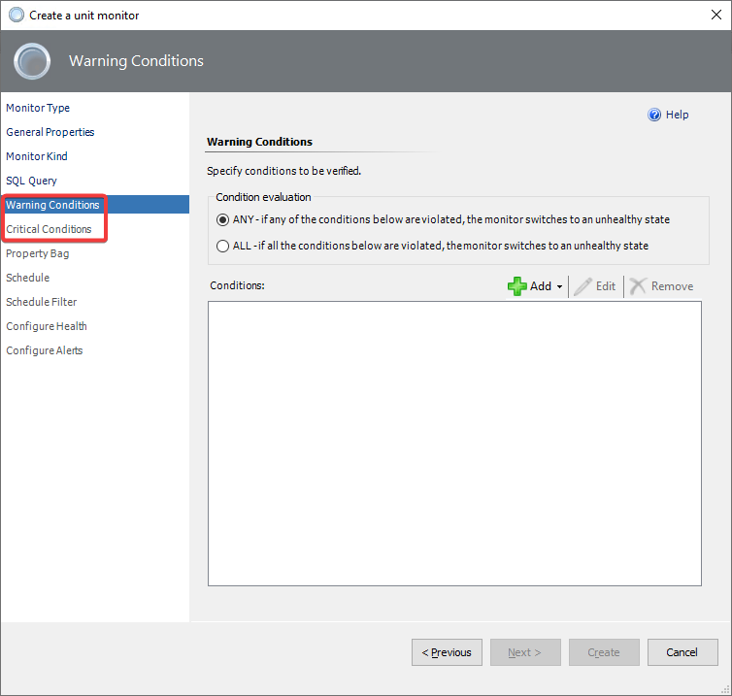The width and height of the screenshot is (732, 696).
Task: Click the Edit label in conditions toolbar
Action: (x=606, y=286)
